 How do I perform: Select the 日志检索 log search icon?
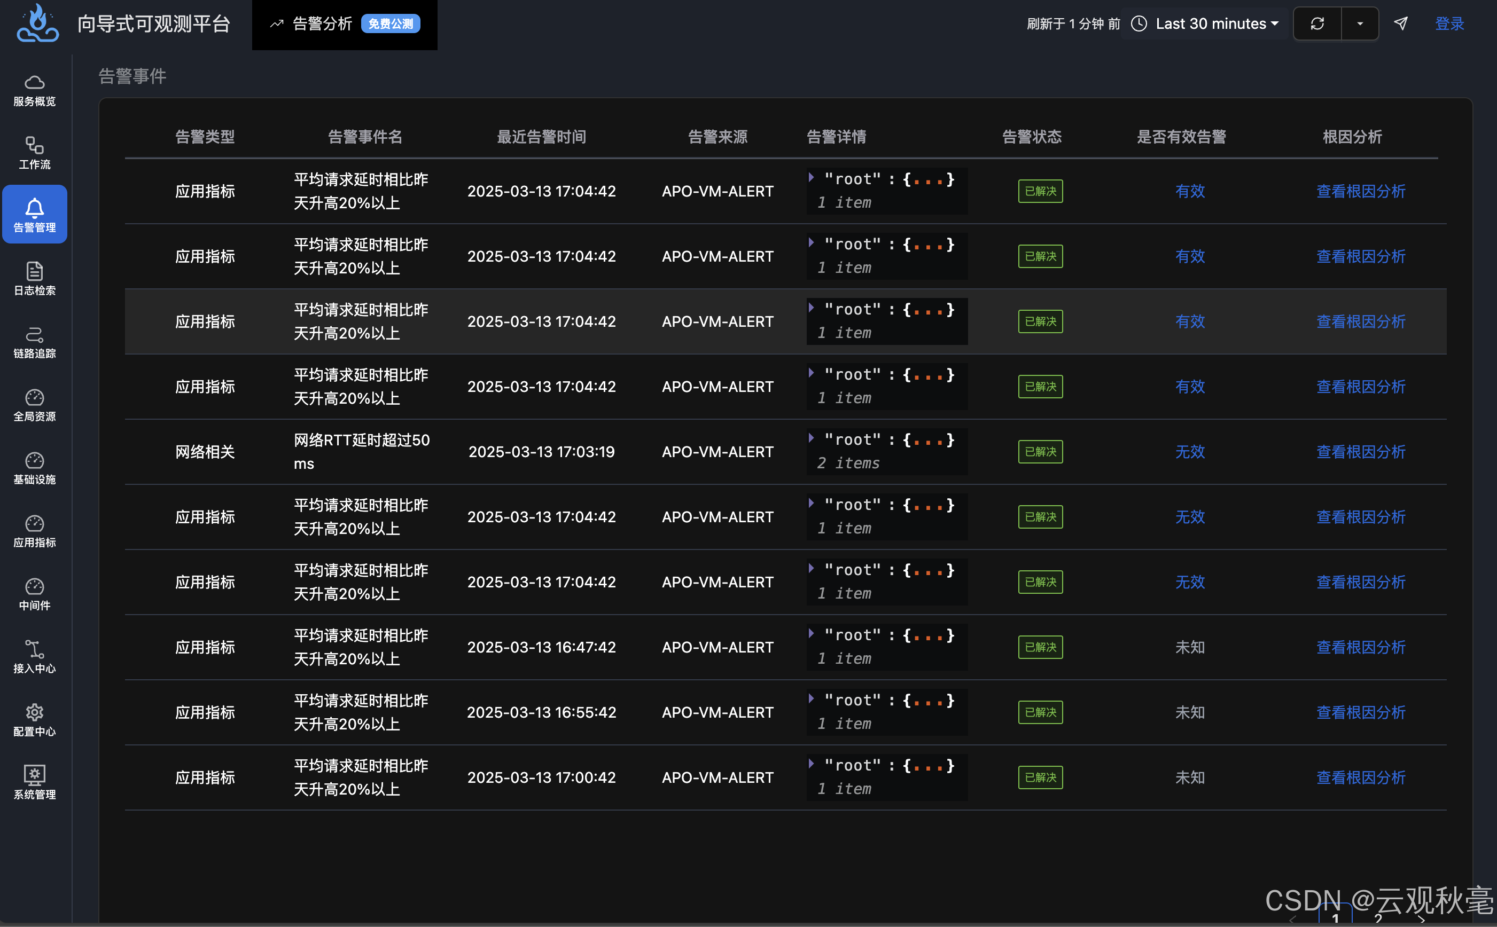pyautogui.click(x=34, y=272)
